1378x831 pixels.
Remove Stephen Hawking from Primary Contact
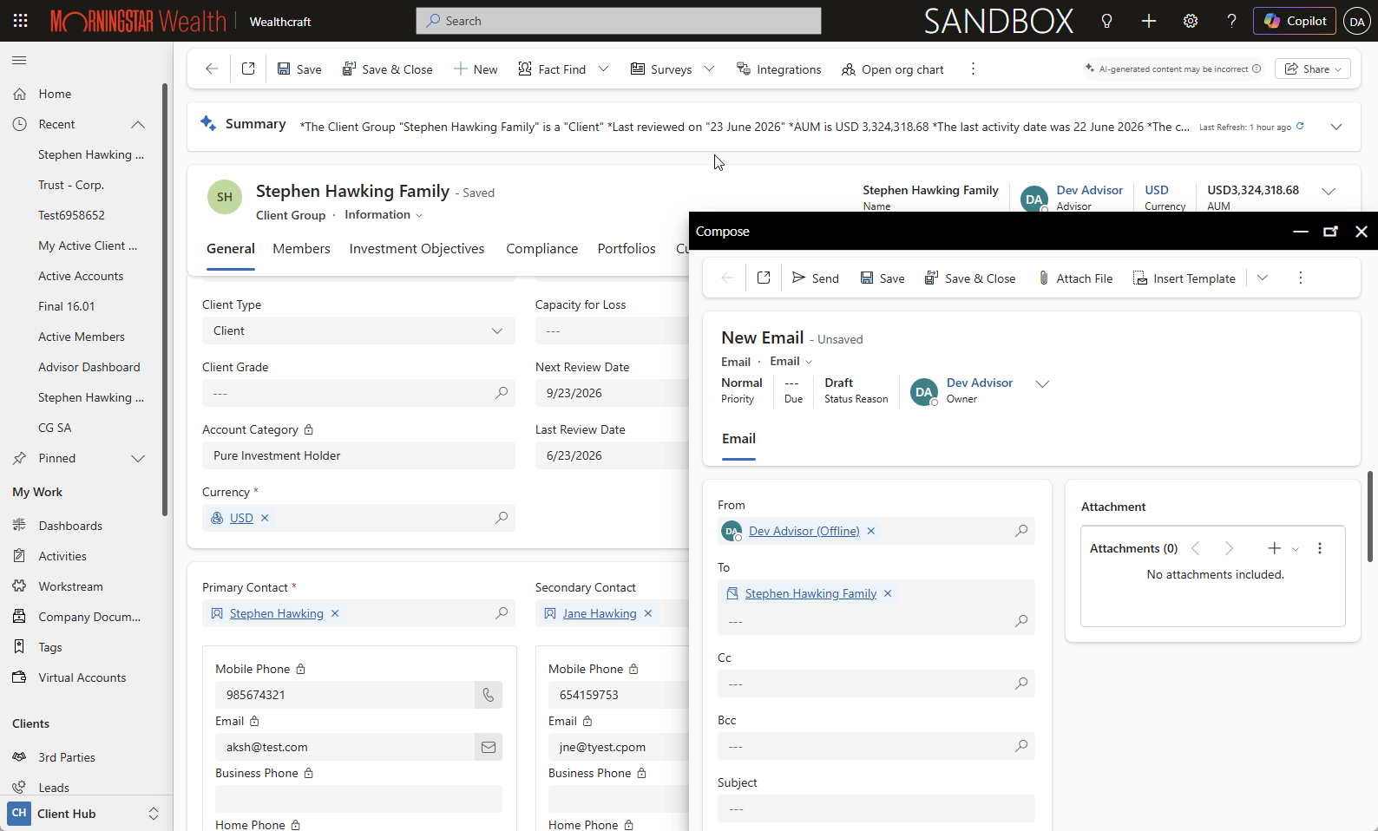pos(335,613)
